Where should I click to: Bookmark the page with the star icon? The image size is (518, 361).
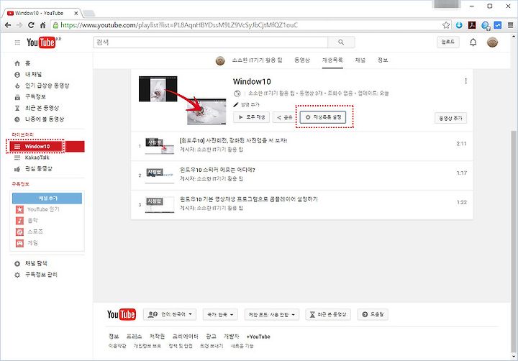point(446,25)
